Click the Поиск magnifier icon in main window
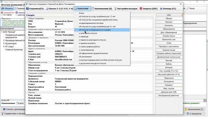The width and height of the screenshot is (208, 117). pos(188,8)
